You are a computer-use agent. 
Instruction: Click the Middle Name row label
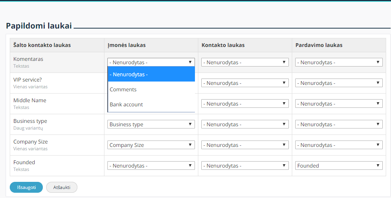point(30,100)
